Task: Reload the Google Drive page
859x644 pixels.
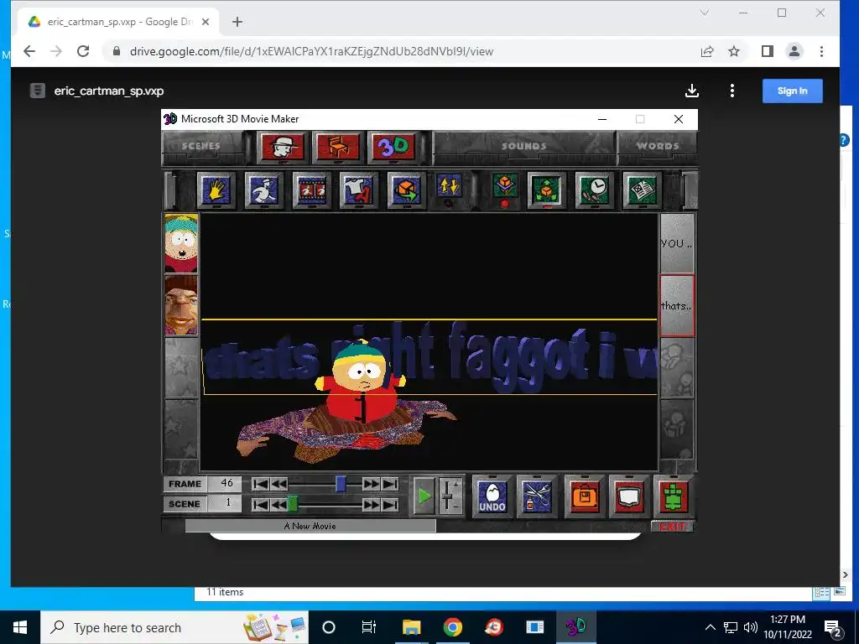Action: [x=83, y=51]
